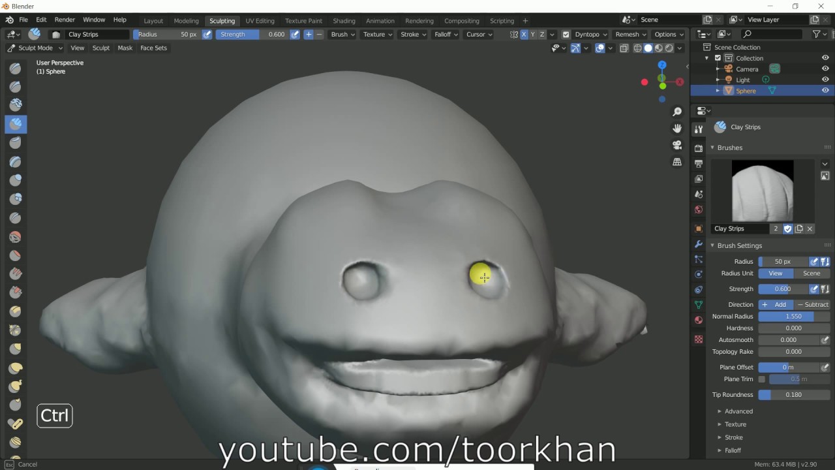The width and height of the screenshot is (835, 470).
Task: Open the Sculpt Mode dropdown
Action: (x=35, y=48)
